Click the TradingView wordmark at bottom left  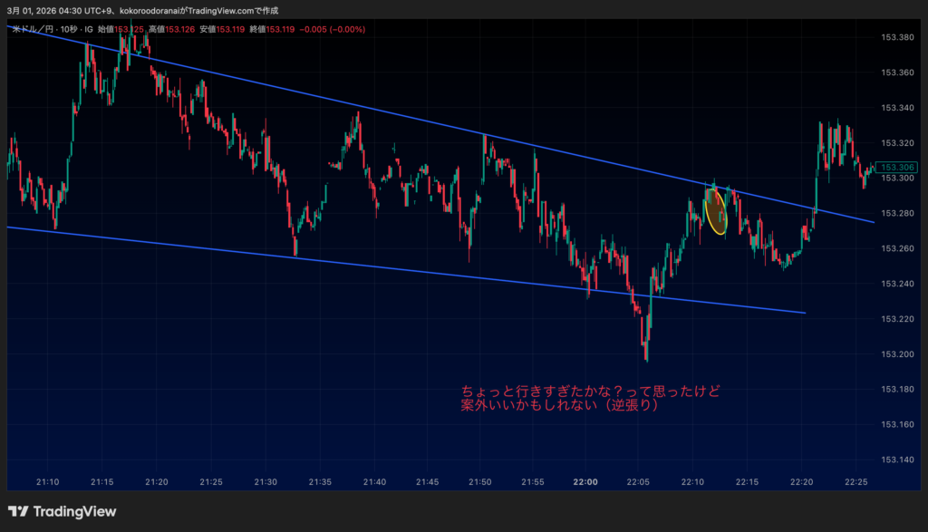click(74, 511)
